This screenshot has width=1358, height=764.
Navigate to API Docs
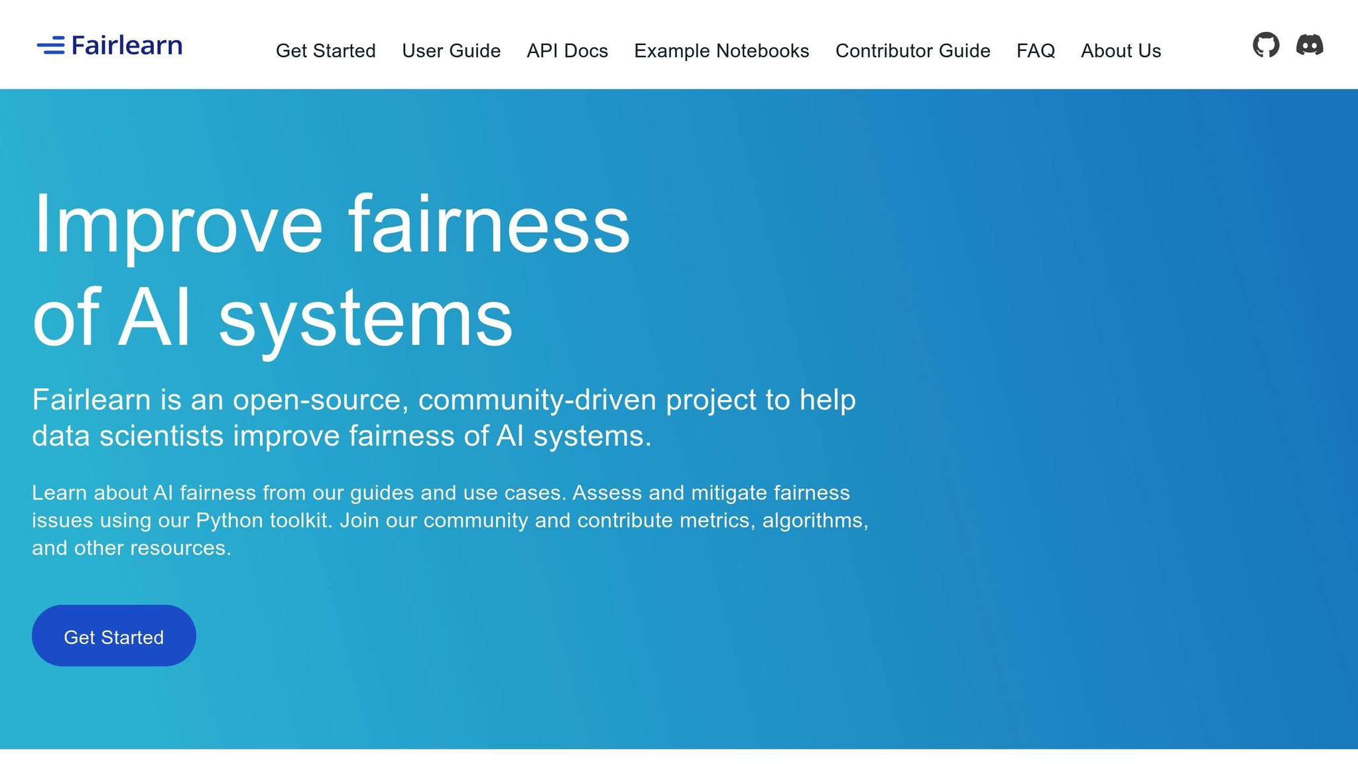point(568,50)
